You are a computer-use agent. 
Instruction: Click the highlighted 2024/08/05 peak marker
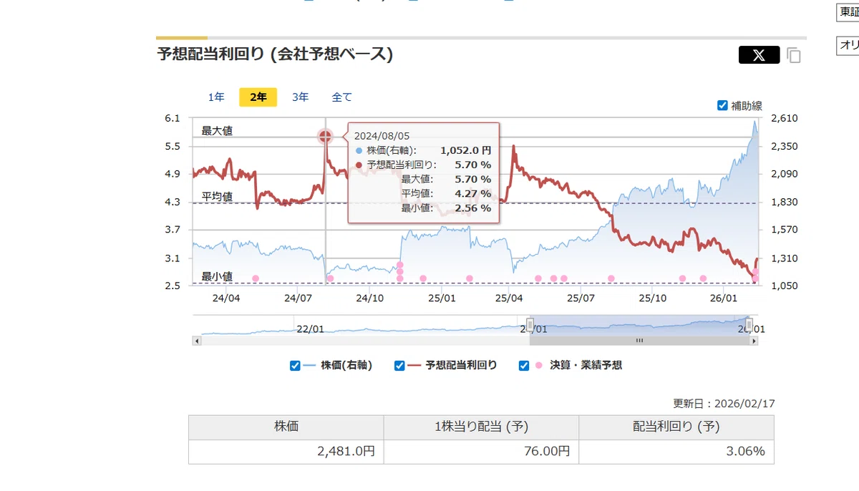pyautogui.click(x=326, y=136)
